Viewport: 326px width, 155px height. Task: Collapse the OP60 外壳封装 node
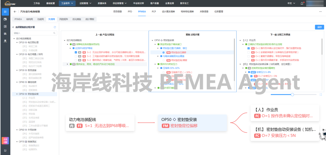point(17,130)
